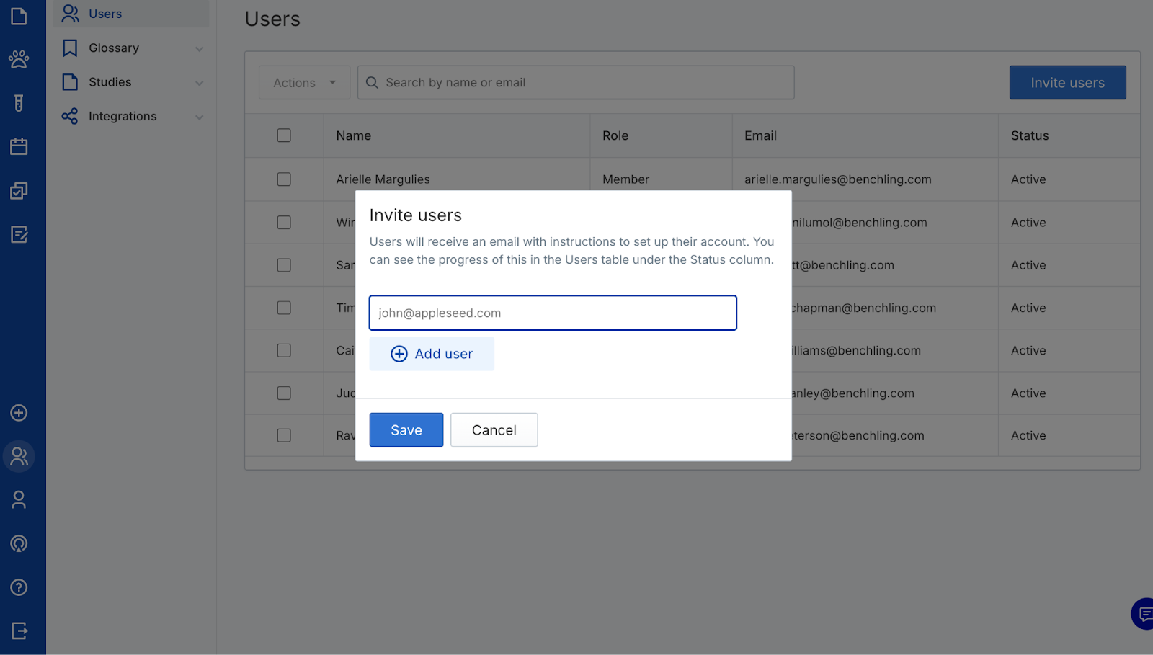Expand the Integrations section chevron

click(x=200, y=117)
